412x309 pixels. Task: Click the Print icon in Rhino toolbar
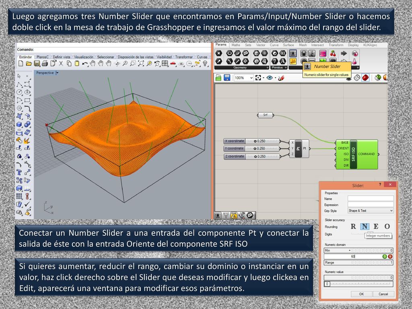pyautogui.click(x=45, y=63)
